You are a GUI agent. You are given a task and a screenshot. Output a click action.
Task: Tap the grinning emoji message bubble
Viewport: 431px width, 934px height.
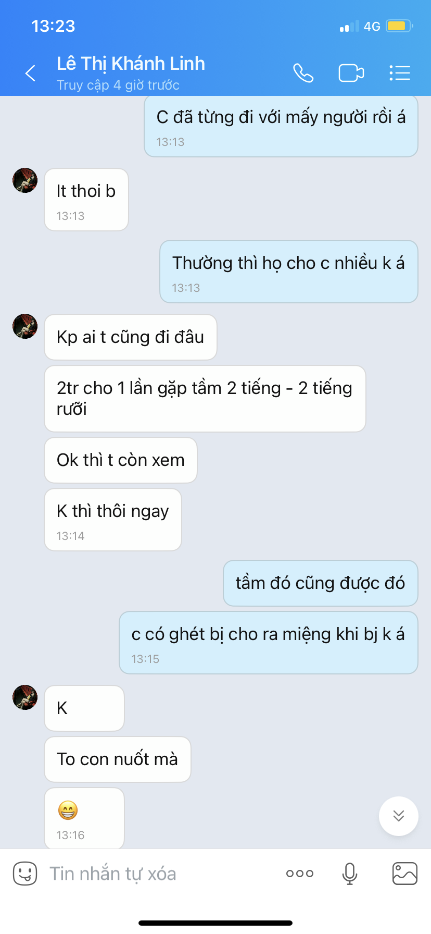coord(84,818)
